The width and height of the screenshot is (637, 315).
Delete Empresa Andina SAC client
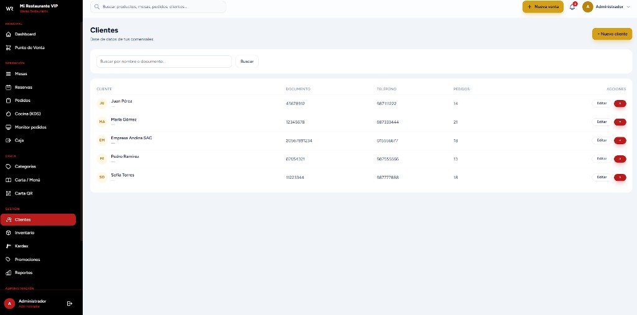tap(620, 140)
